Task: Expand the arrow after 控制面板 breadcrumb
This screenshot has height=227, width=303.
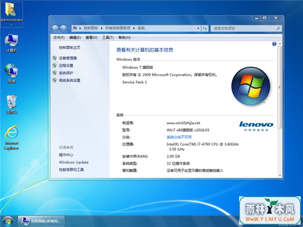Action: [x=102, y=28]
